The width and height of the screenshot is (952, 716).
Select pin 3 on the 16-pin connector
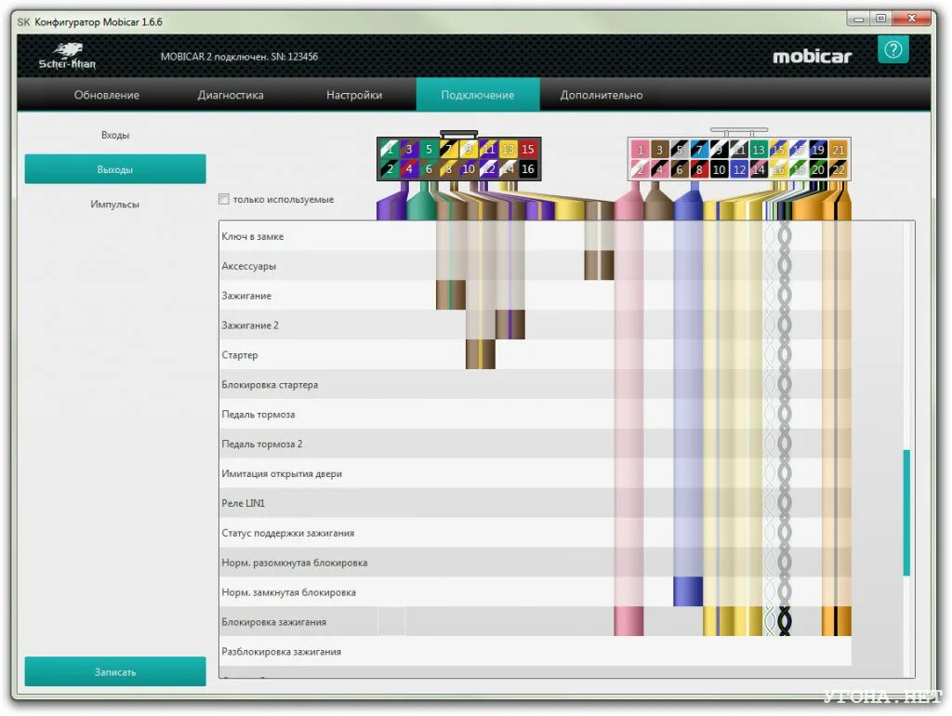[x=409, y=149]
